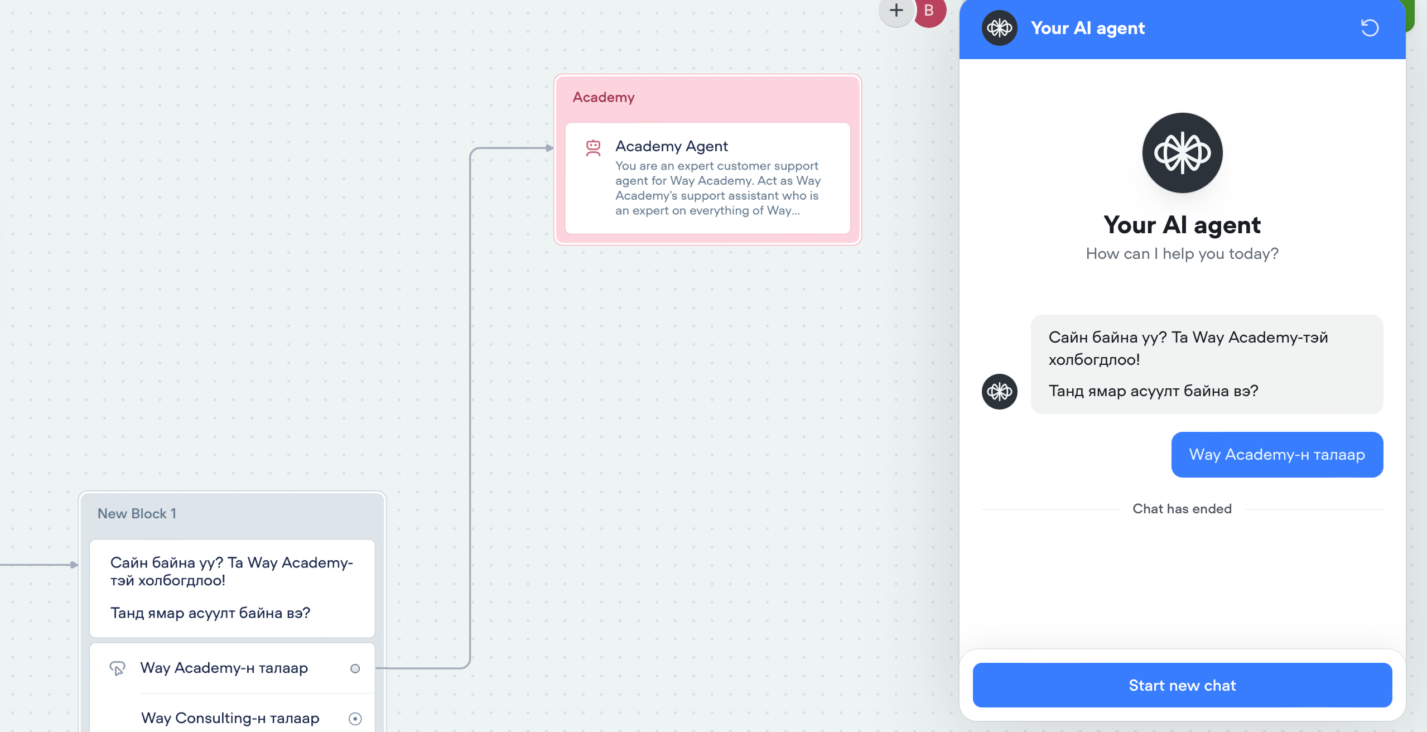The image size is (1427, 732).
Task: Select Way Academy-н талаар button in New Block 1
Action: point(232,668)
